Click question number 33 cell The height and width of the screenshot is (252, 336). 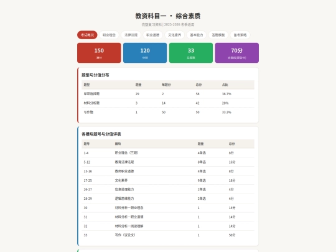[x=85, y=235]
